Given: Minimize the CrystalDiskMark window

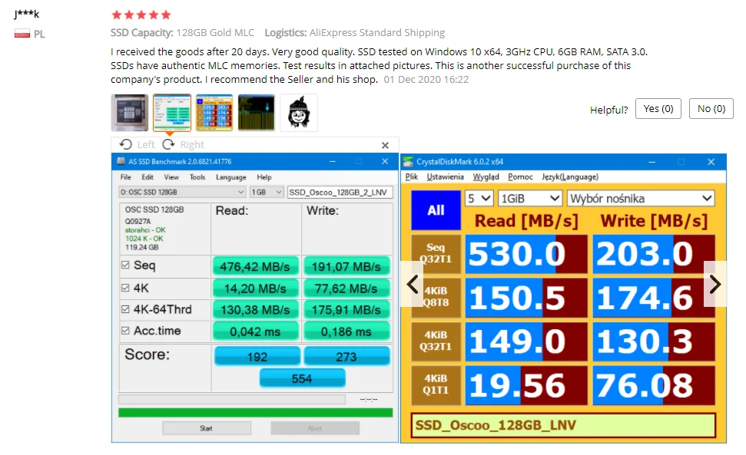Looking at the screenshot, I should [x=652, y=162].
